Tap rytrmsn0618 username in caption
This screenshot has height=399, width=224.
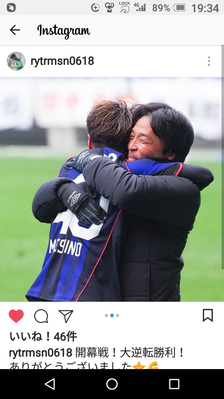tap(41, 353)
